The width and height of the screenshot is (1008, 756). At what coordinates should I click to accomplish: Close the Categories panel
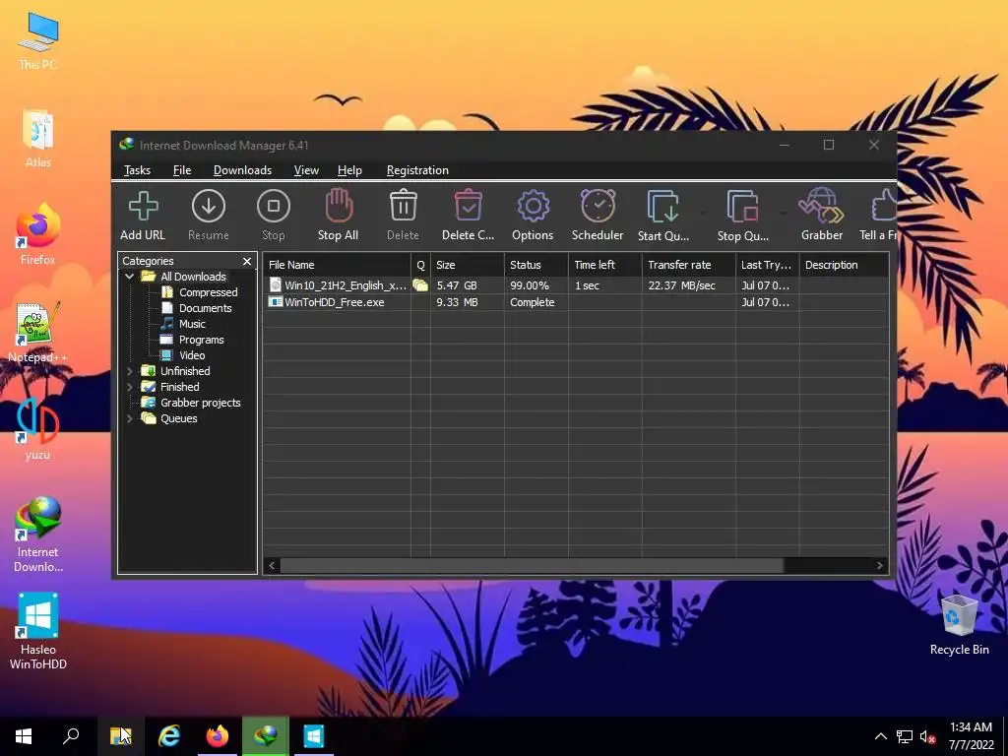click(247, 261)
